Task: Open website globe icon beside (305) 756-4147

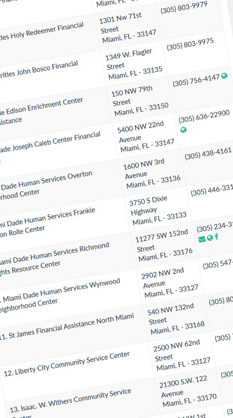Action: (224, 76)
